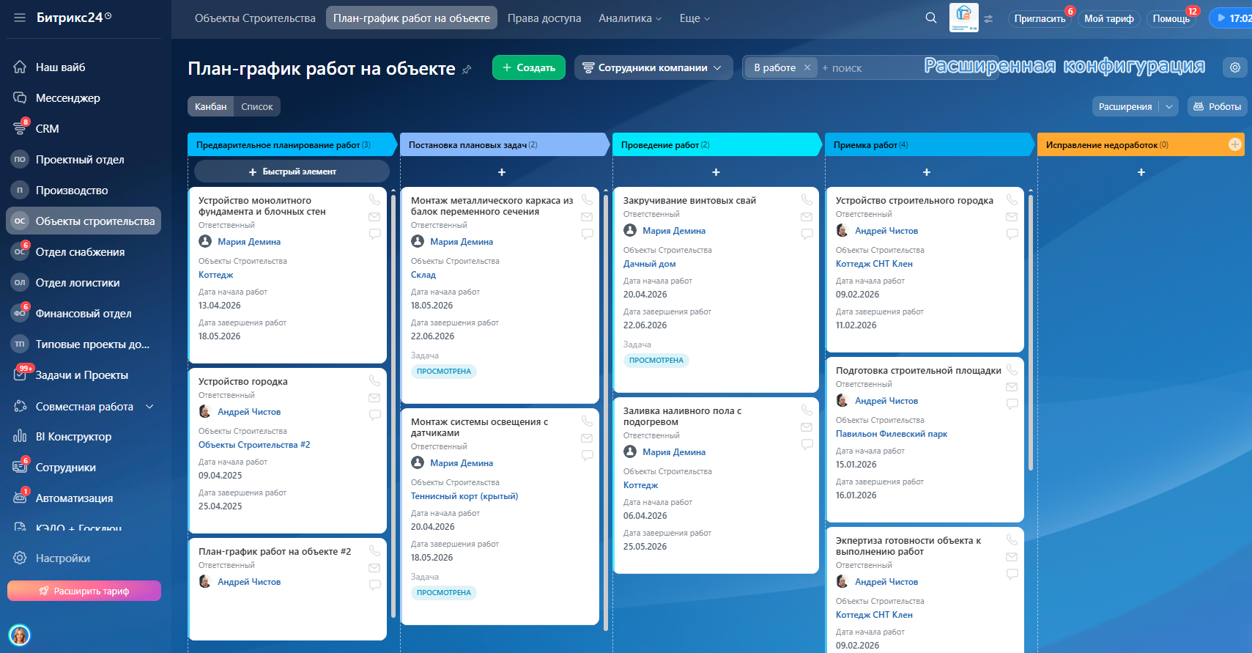Open the hamburger menu beside the Битрикс24 logo

point(20,18)
